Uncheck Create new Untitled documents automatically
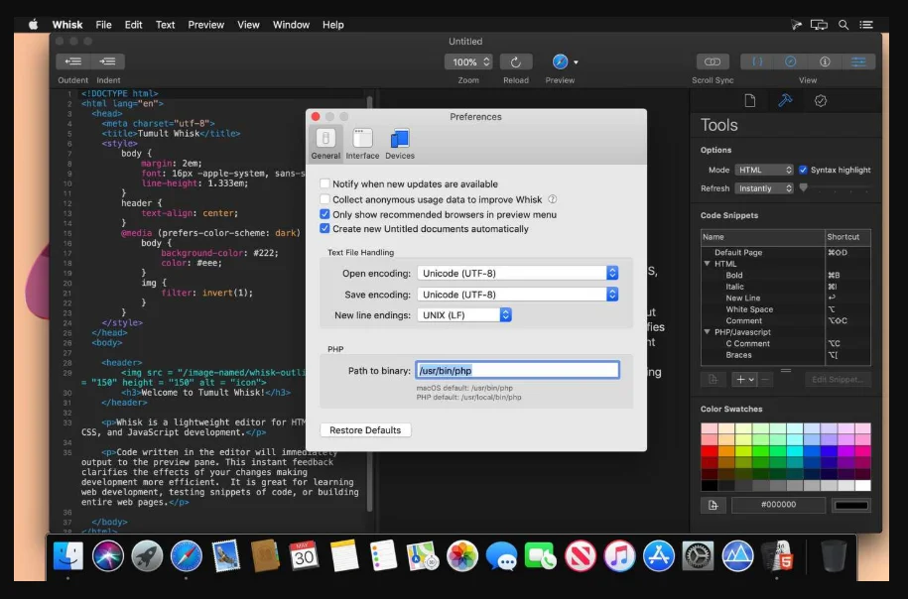The image size is (908, 599). [324, 229]
